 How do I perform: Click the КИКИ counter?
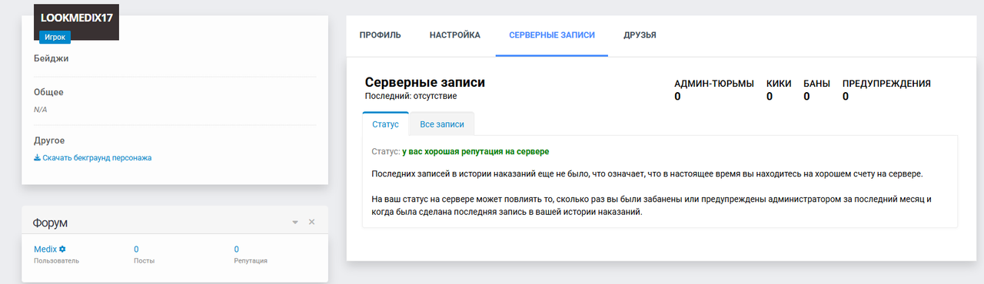coord(779,90)
